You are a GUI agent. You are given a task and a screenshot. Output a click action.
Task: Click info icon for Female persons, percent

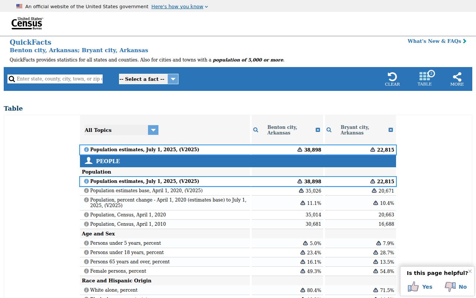click(86, 271)
